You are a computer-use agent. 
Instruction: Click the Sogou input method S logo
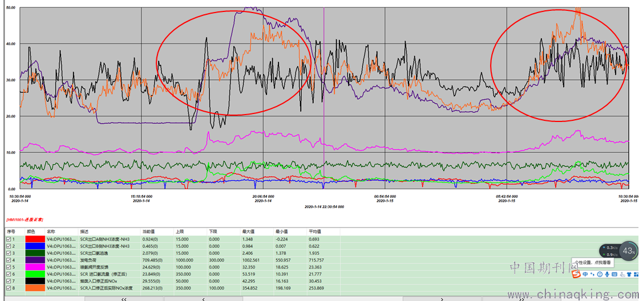pyautogui.click(x=576, y=274)
